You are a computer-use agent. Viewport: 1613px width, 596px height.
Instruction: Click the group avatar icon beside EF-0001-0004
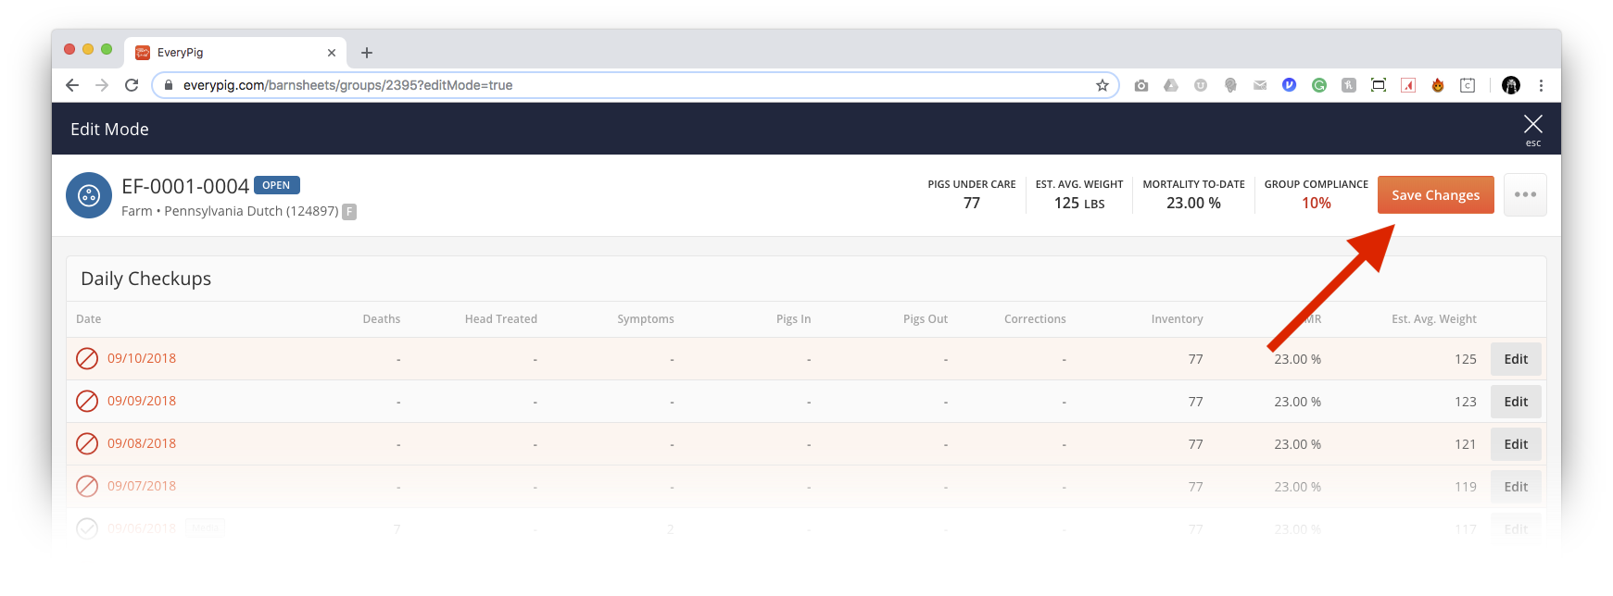point(89,195)
